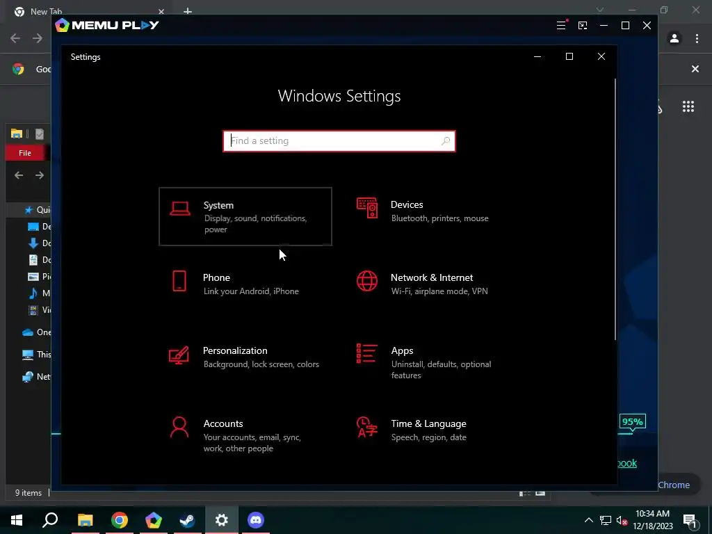This screenshot has height=534, width=712.
Task: Click large icons view toggle in File Explorer
Action: click(540, 493)
